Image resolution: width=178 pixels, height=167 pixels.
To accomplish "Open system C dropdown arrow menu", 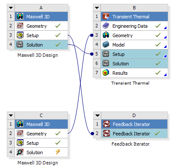I will 11,115.
